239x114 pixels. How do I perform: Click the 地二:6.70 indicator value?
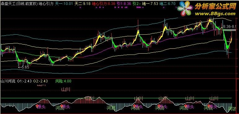click(167, 3)
